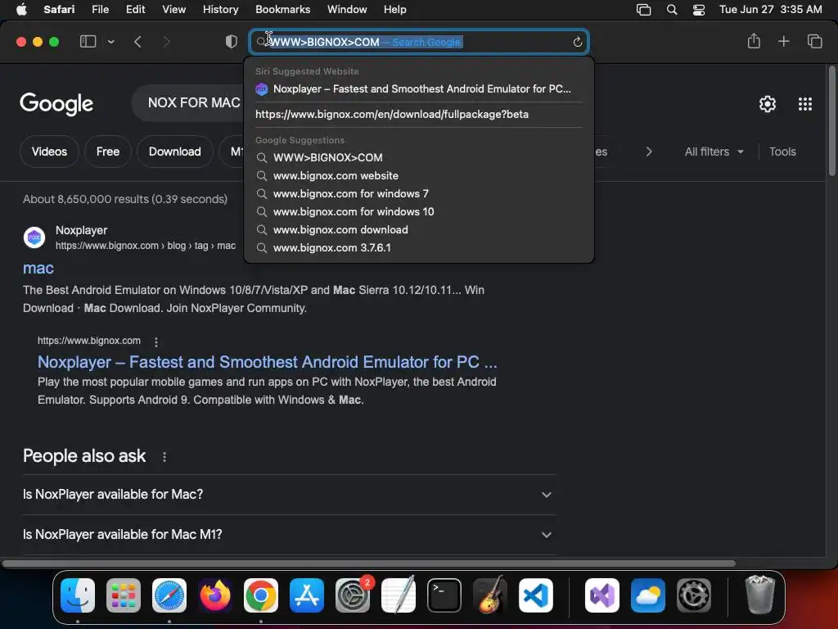
Task: Open the privacy report shield icon
Action: [x=231, y=41]
